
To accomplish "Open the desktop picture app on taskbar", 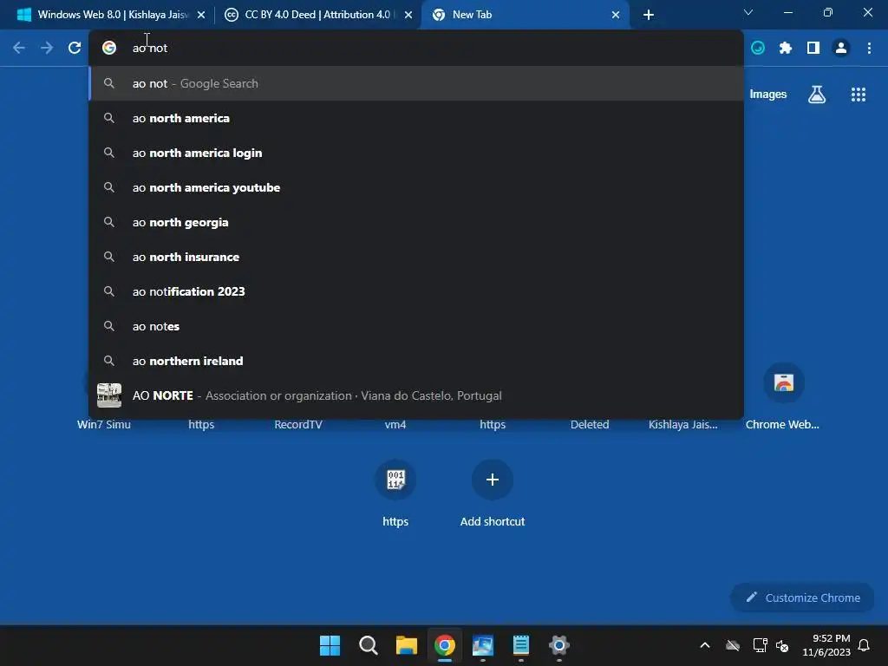I will [x=482, y=645].
